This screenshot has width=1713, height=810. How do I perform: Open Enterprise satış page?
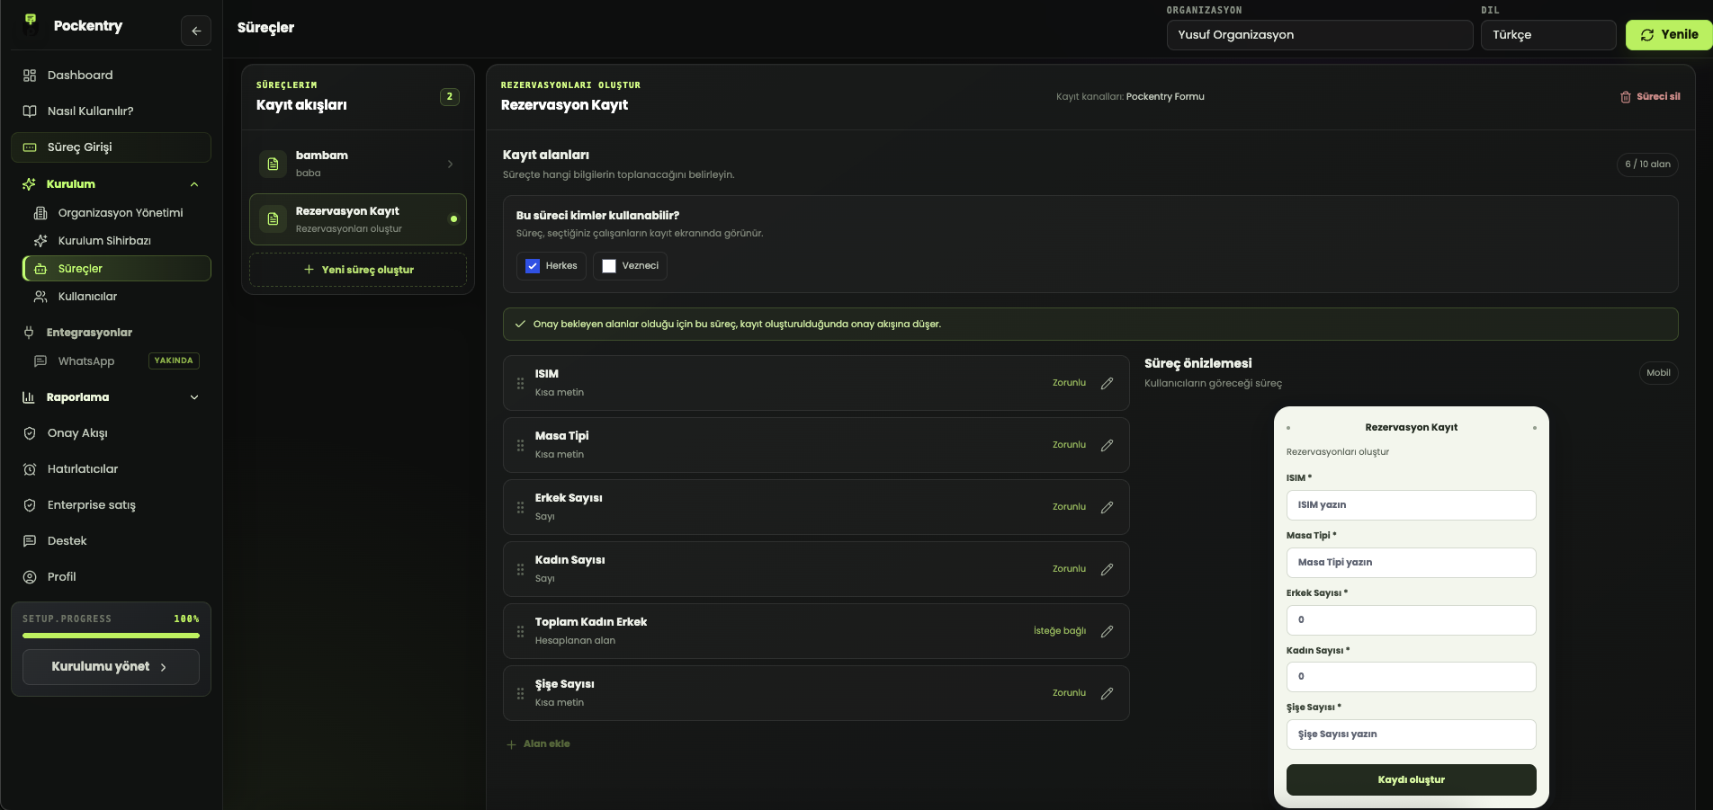coord(111,505)
